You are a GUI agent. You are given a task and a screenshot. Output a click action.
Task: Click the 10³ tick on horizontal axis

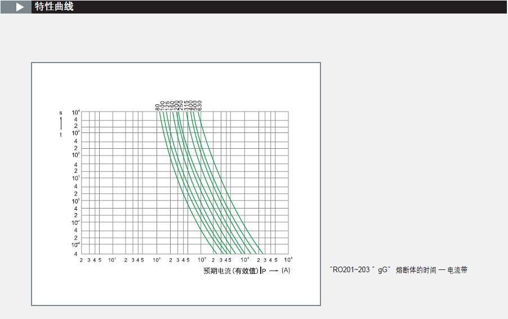click(x=201, y=260)
